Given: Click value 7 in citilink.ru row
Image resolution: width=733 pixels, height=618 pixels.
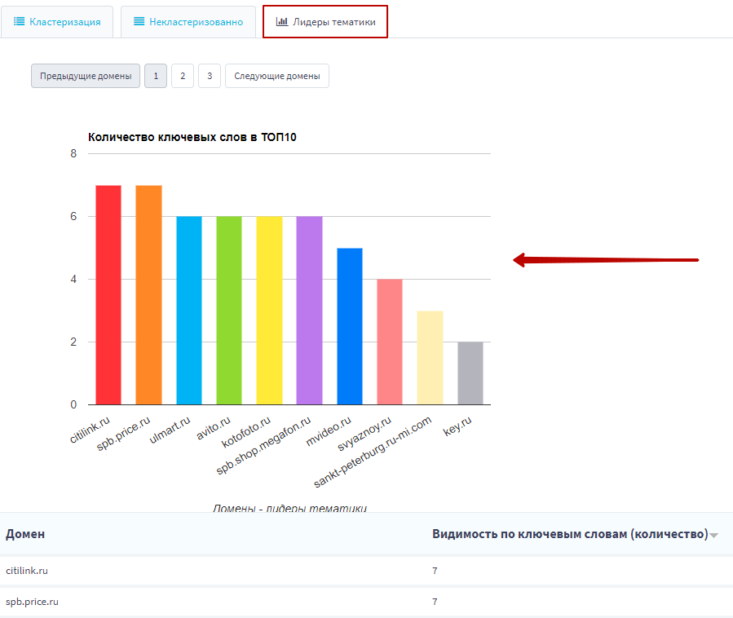Looking at the screenshot, I should pos(435,571).
